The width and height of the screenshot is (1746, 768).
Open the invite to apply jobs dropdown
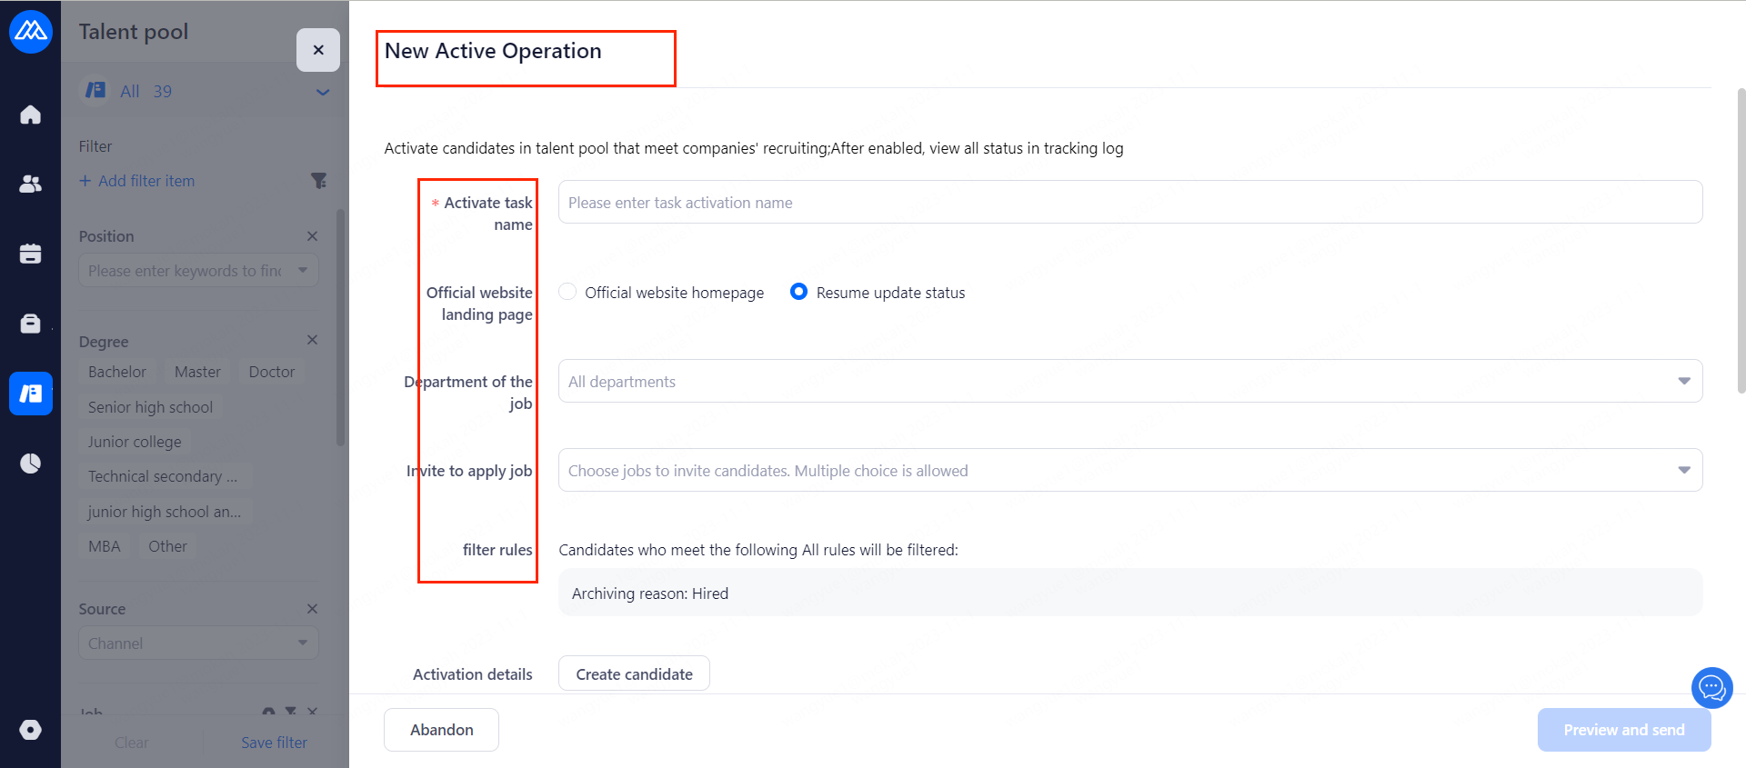pyautogui.click(x=1129, y=471)
